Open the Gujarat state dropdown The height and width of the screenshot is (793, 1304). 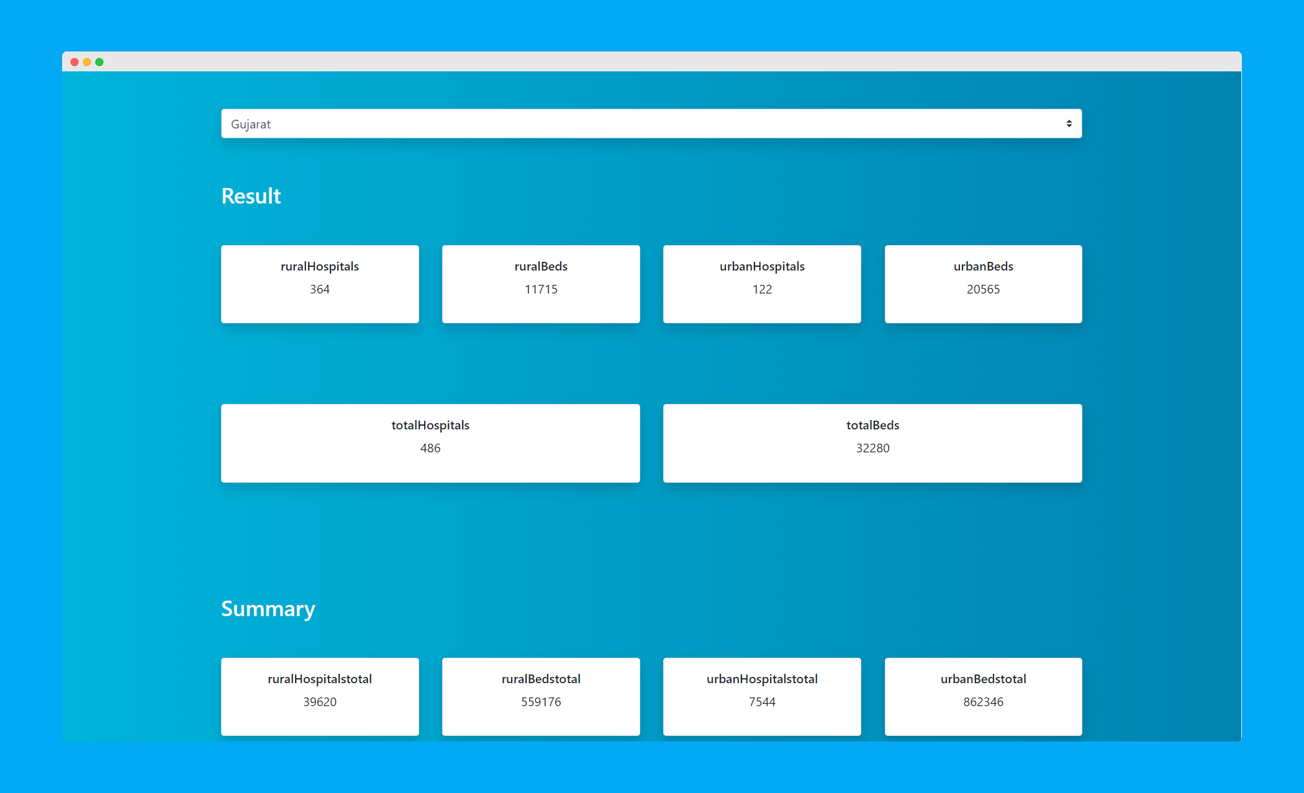point(651,124)
